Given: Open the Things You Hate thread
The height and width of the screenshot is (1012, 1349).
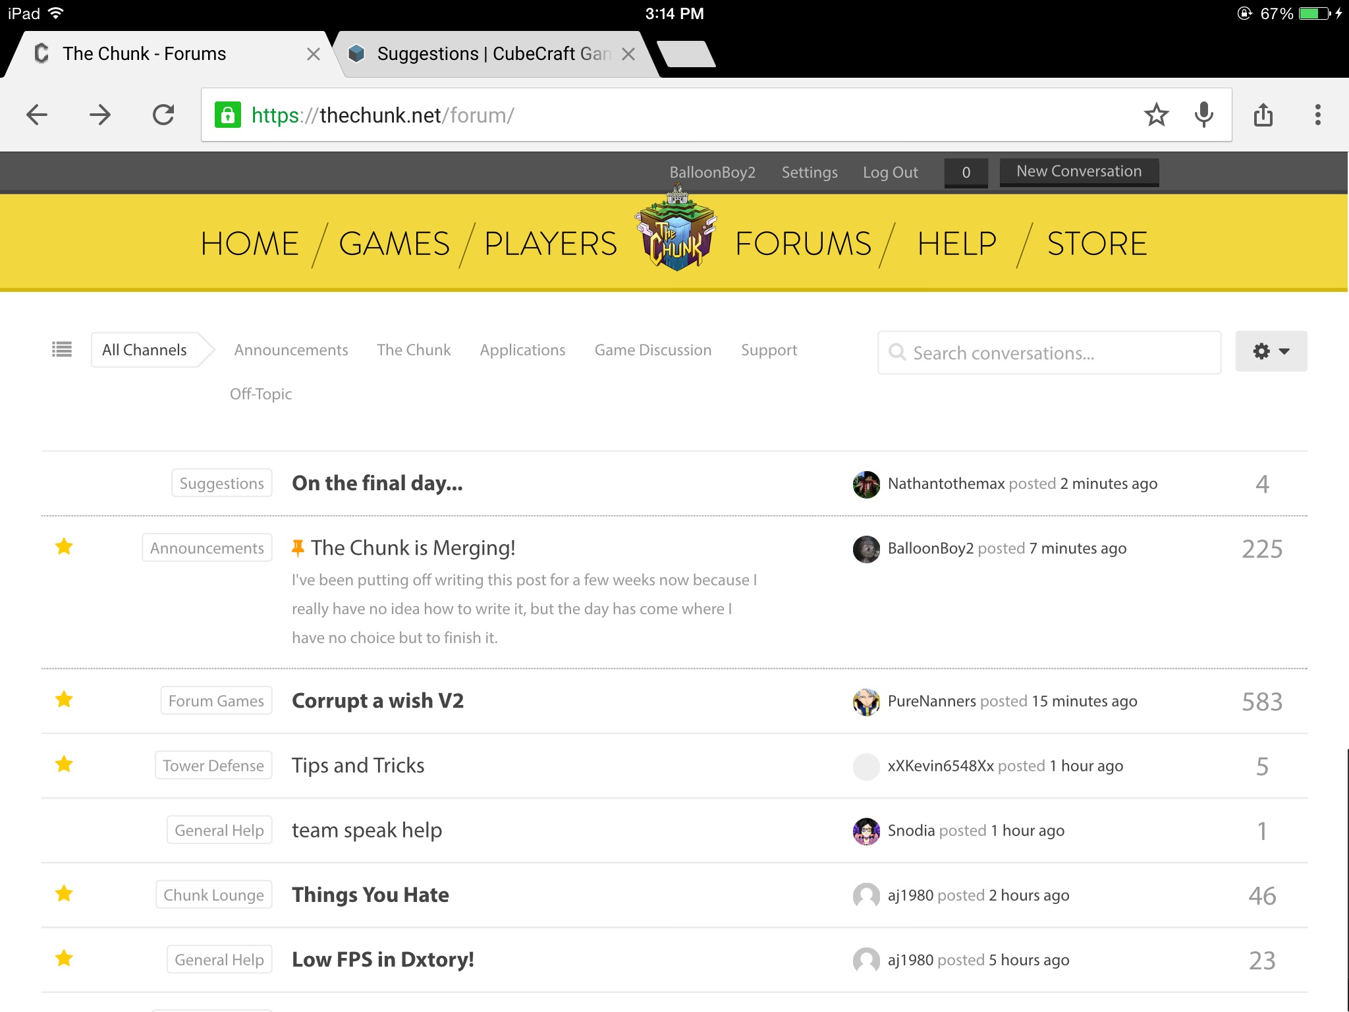Looking at the screenshot, I should pyautogui.click(x=371, y=895).
